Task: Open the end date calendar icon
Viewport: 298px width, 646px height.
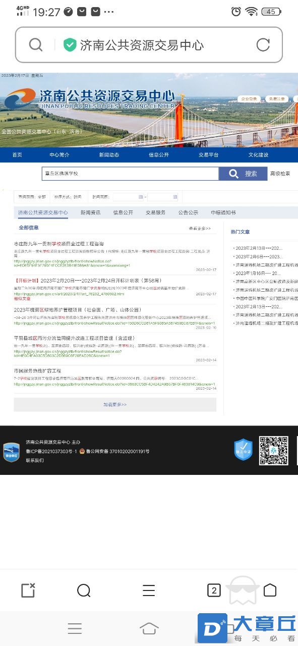Action: click(x=175, y=197)
